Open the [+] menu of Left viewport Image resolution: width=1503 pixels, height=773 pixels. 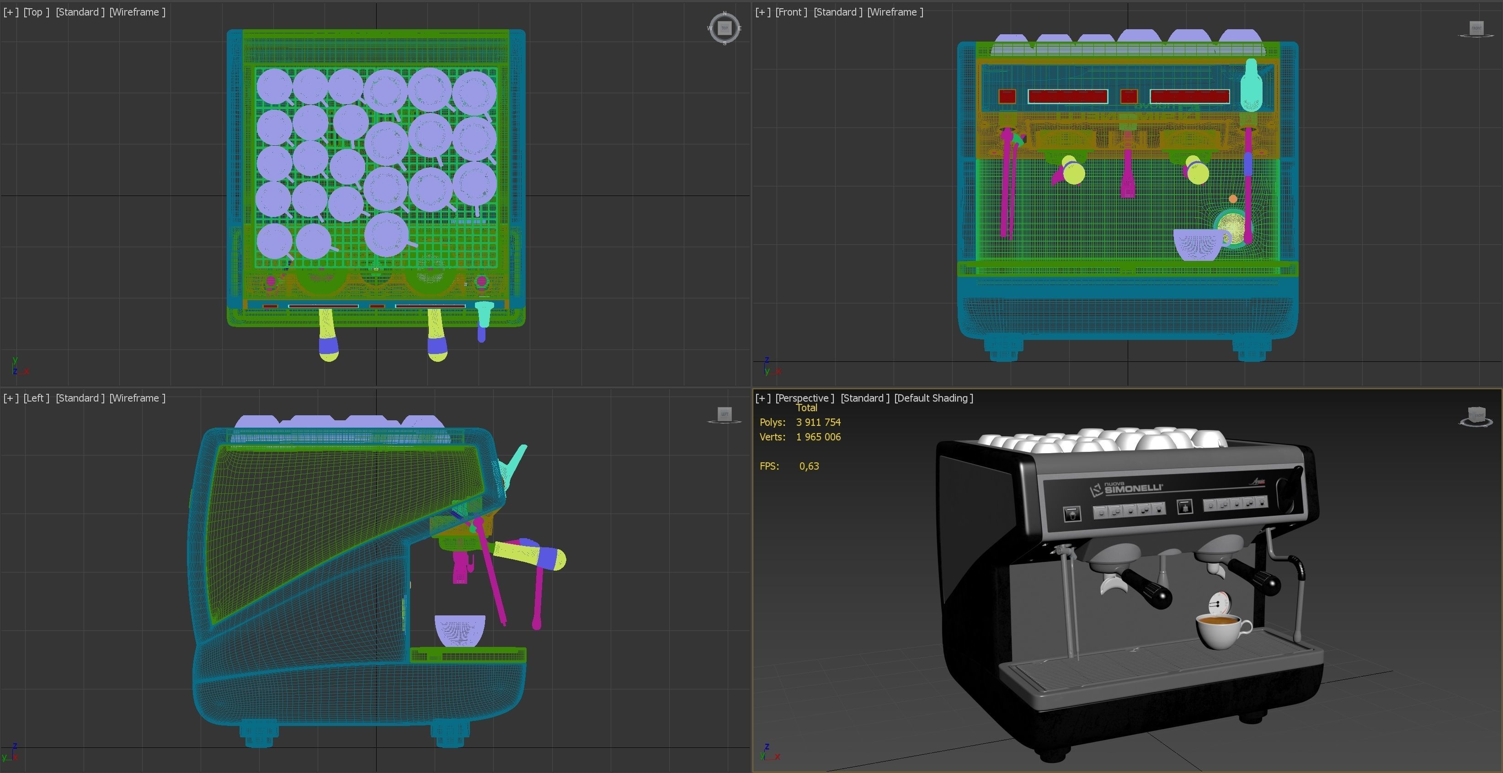[11, 398]
